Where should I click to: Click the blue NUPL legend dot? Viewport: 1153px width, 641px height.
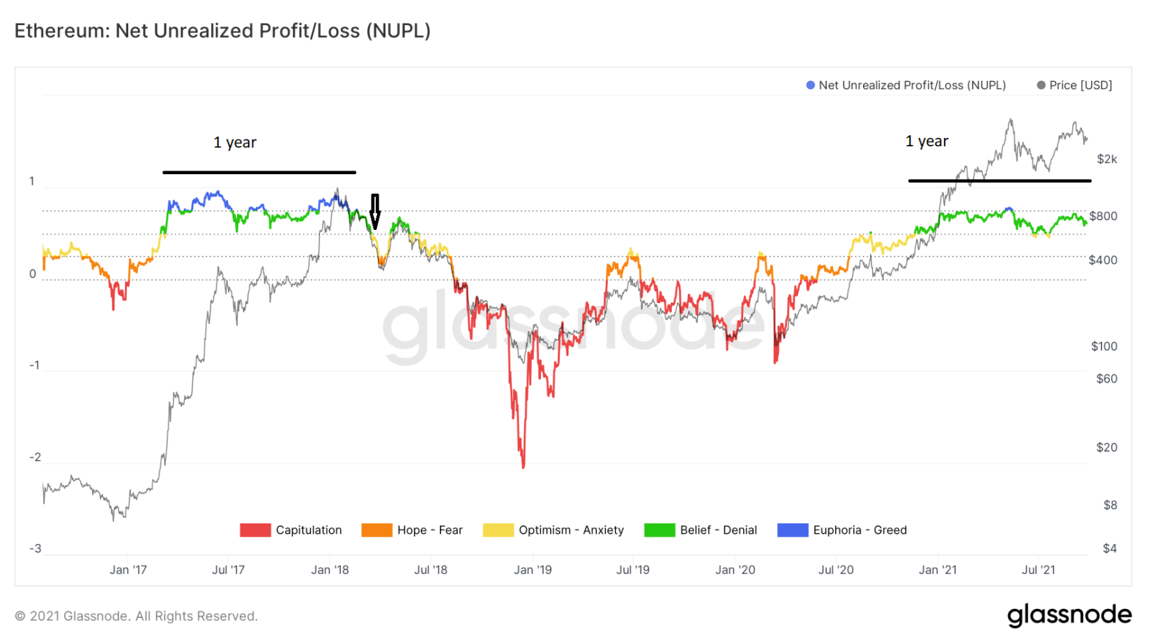tap(810, 85)
